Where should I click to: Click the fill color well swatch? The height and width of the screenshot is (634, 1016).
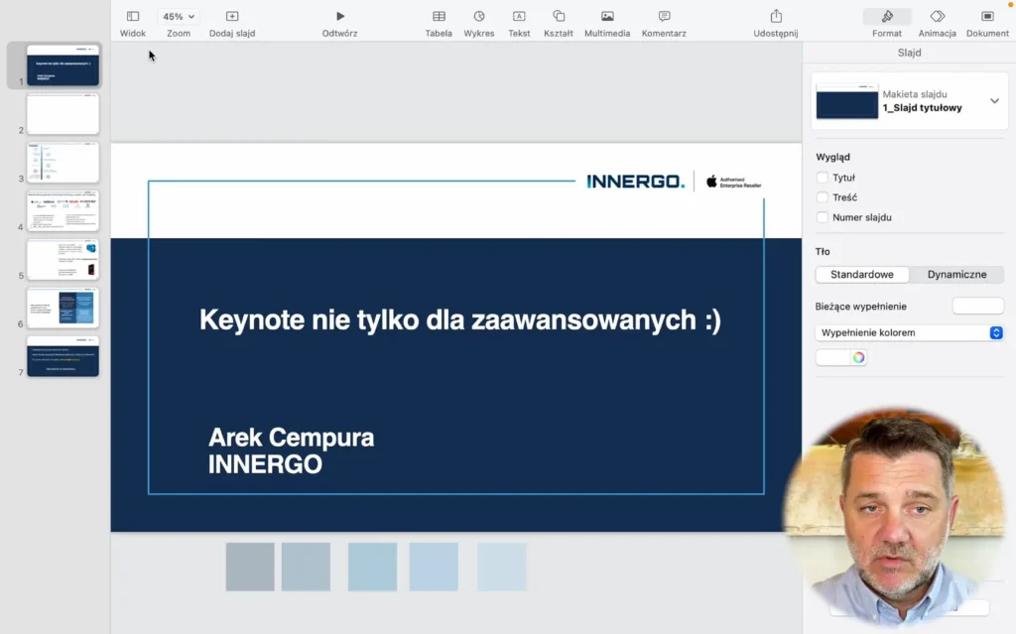coord(833,357)
